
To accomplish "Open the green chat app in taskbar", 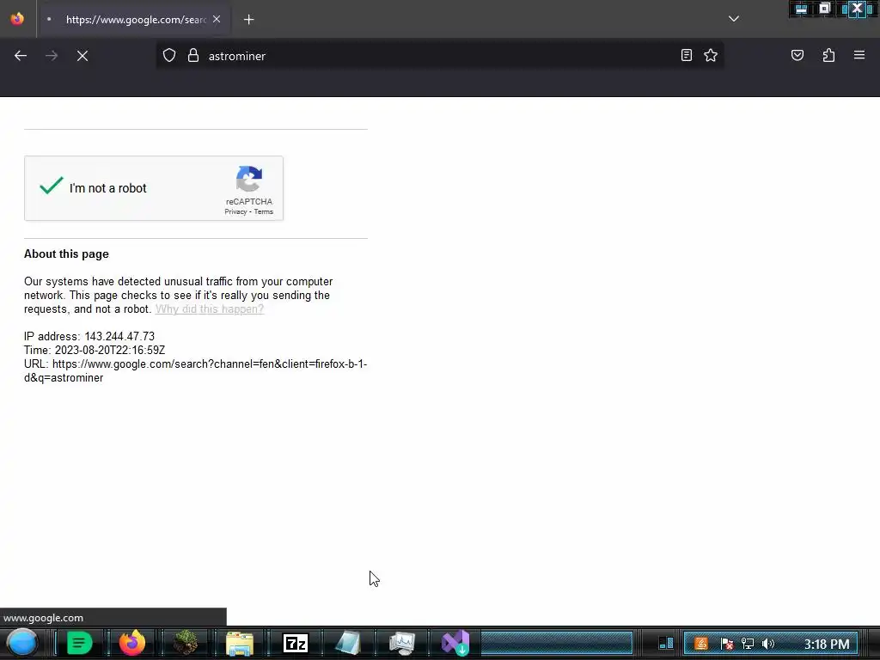I will [79, 643].
